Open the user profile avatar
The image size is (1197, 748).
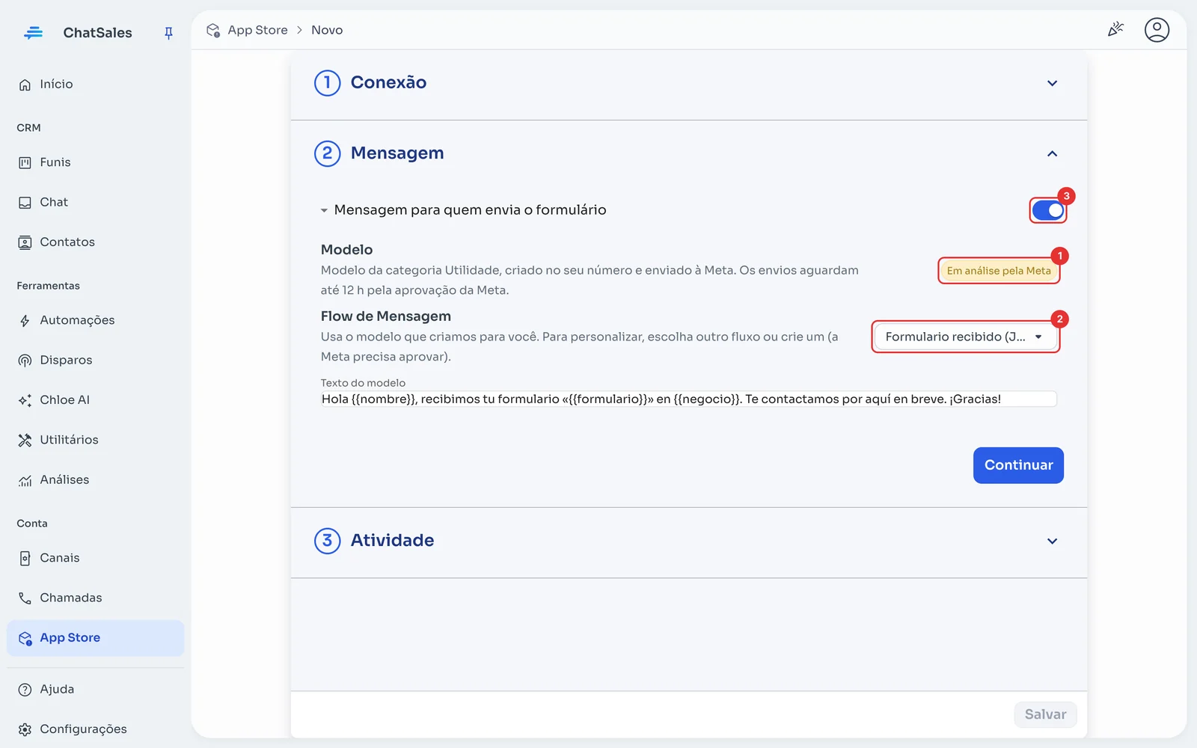(1157, 30)
